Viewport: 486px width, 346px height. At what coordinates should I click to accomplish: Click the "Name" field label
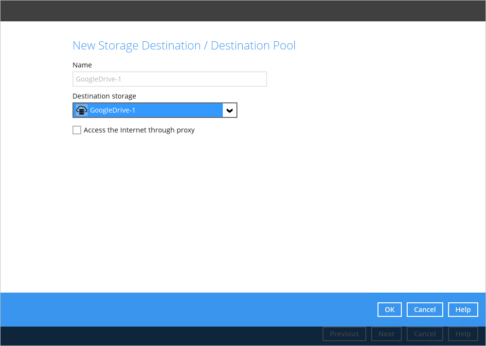[x=82, y=65]
